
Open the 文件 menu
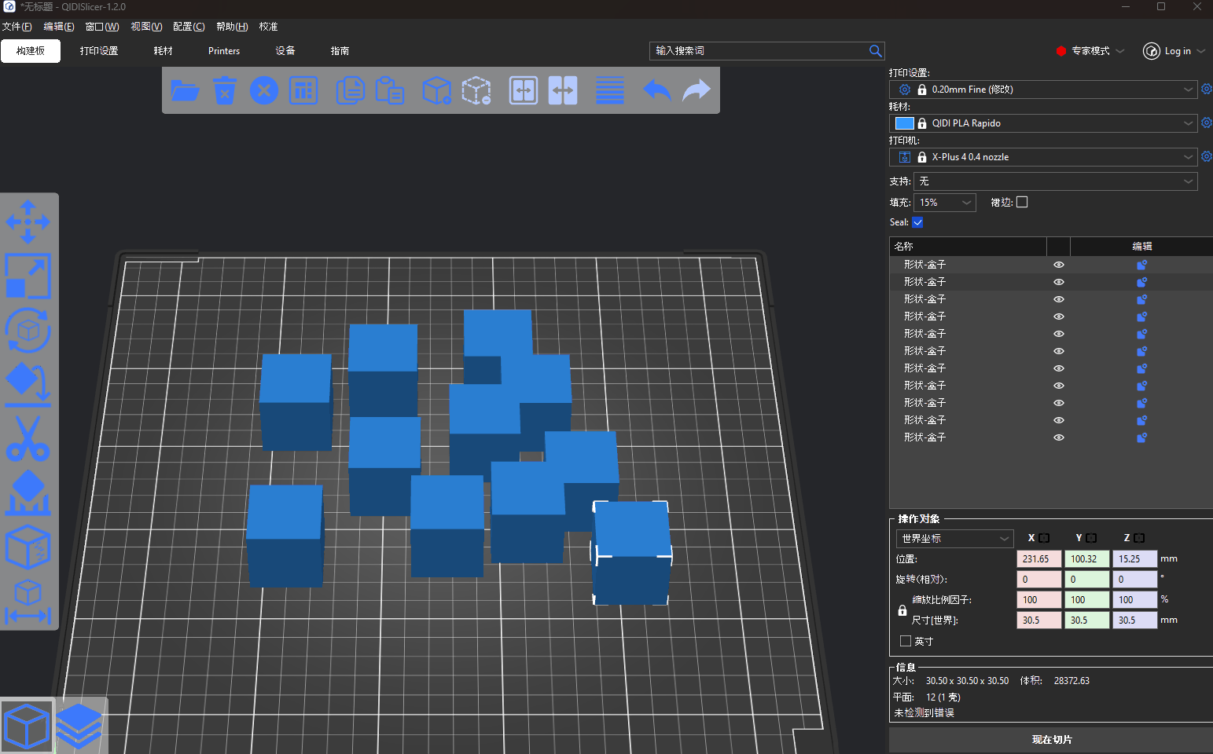pyautogui.click(x=17, y=27)
